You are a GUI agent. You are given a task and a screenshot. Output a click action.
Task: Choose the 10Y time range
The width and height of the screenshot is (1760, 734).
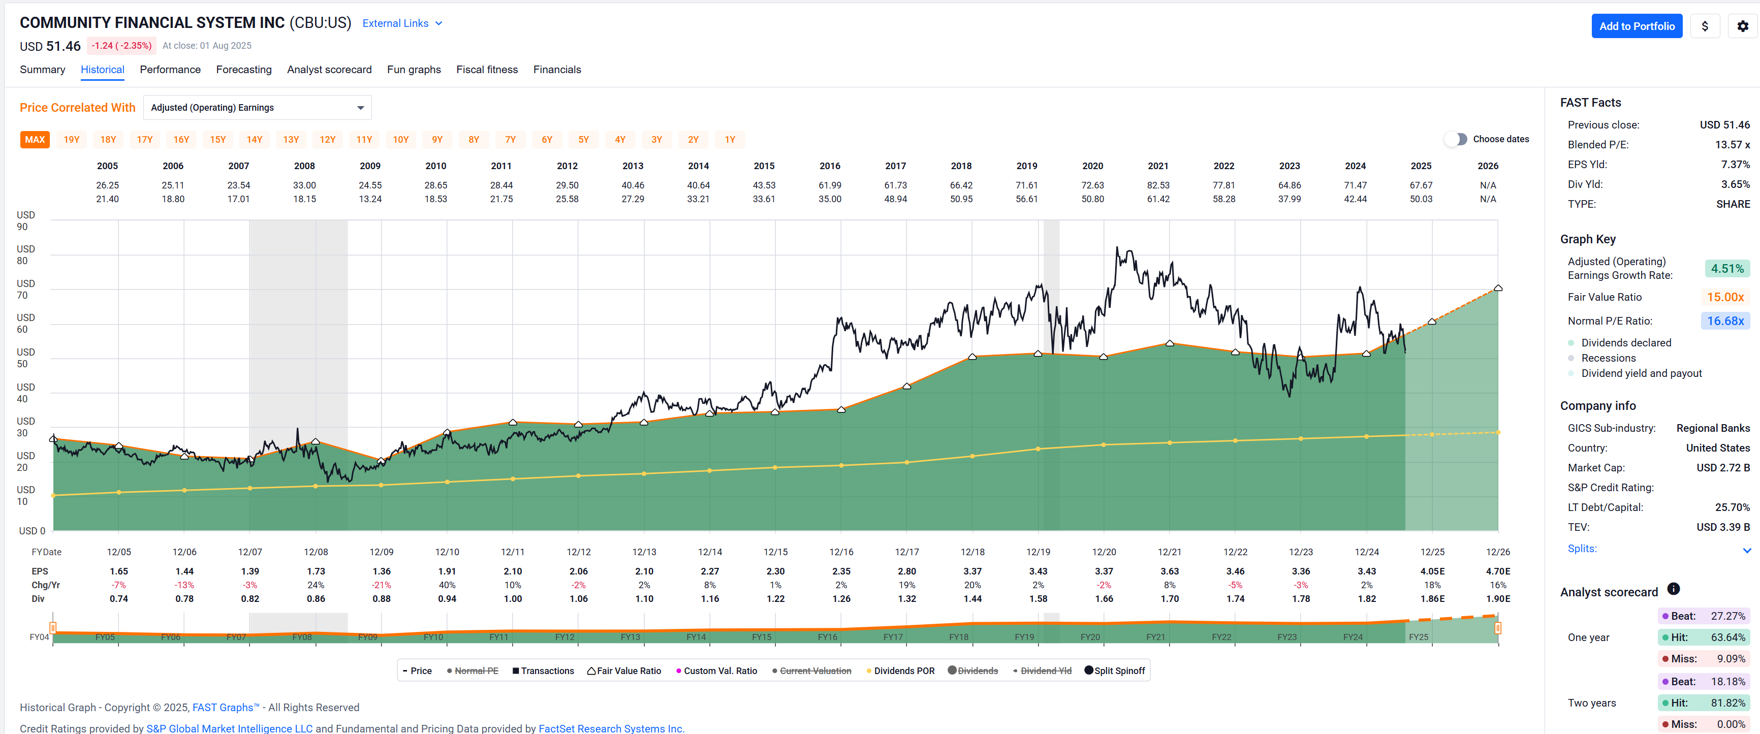pyautogui.click(x=400, y=139)
